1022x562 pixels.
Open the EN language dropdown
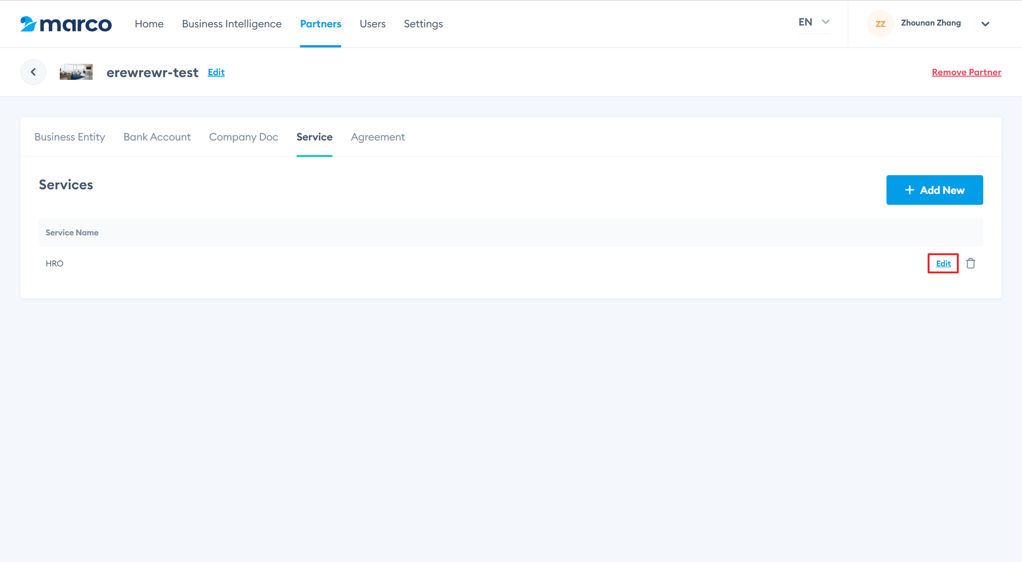814,22
